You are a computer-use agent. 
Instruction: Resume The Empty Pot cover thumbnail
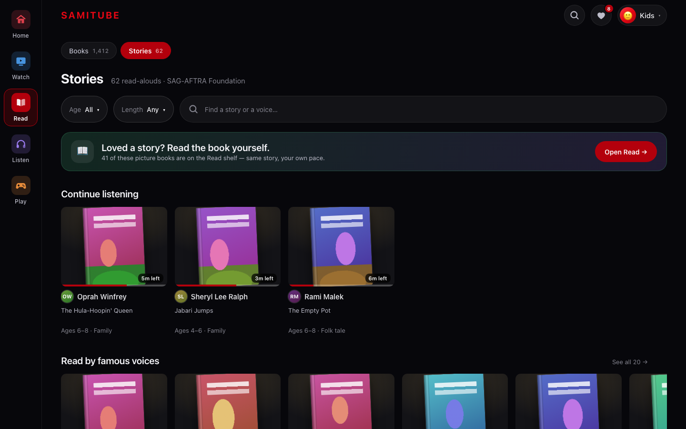pos(341,246)
